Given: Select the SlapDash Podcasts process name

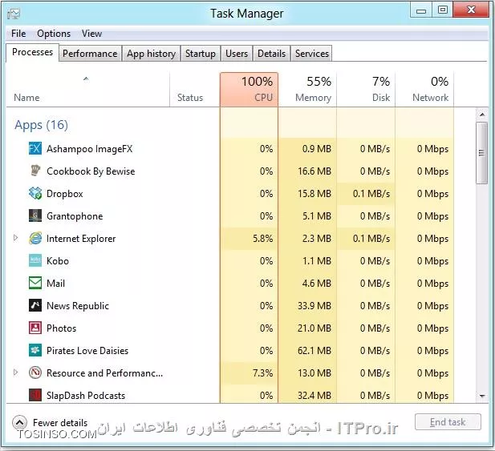Looking at the screenshot, I should 86,396.
